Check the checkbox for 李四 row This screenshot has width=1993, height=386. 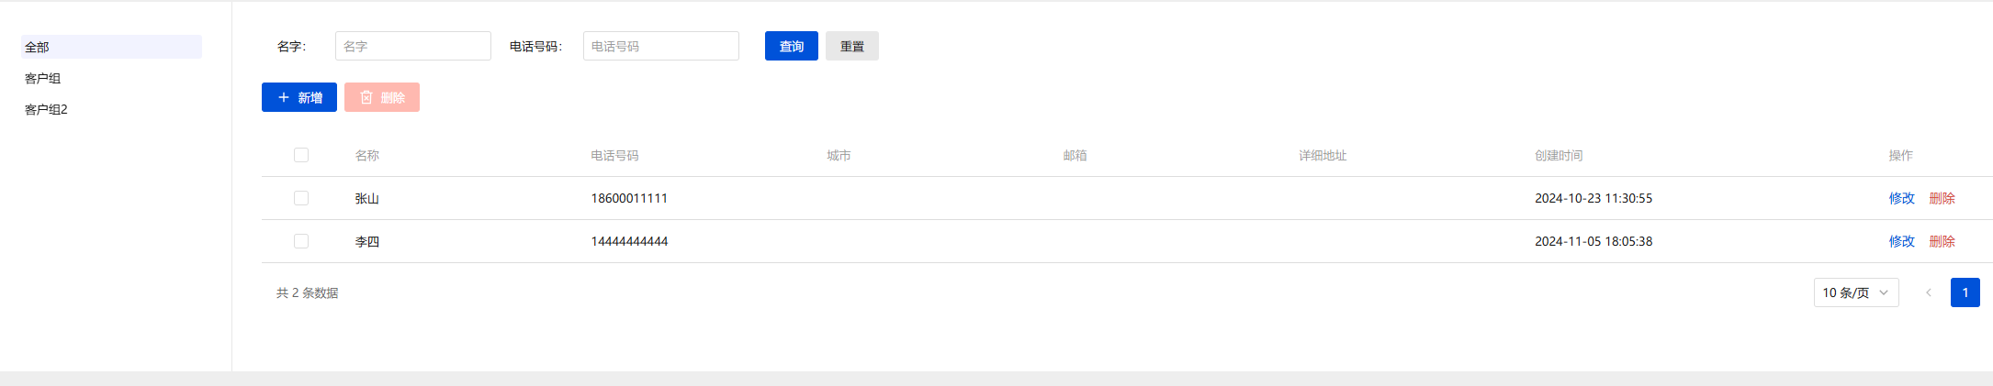[x=301, y=241]
